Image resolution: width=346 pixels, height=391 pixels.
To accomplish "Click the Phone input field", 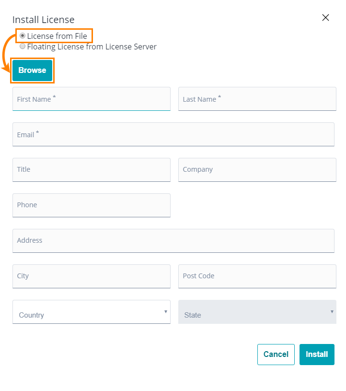I will pos(92,205).
